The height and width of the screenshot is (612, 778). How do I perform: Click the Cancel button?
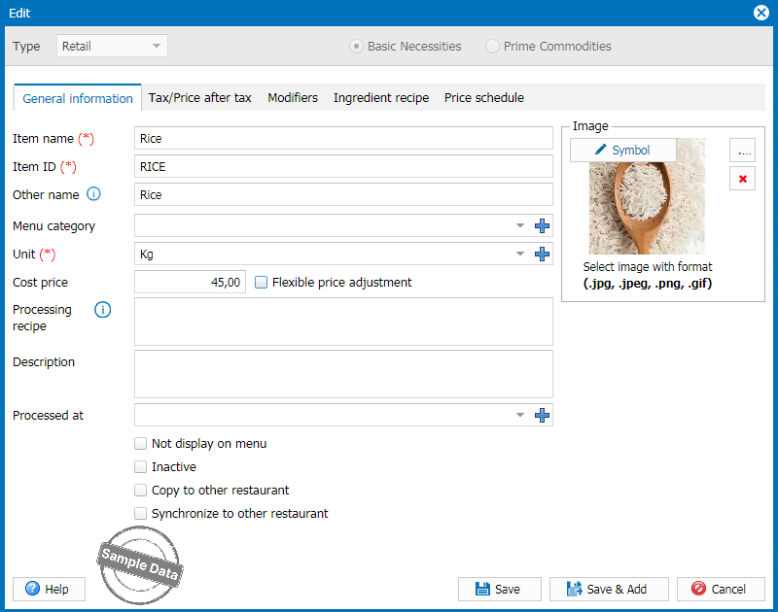(721, 589)
